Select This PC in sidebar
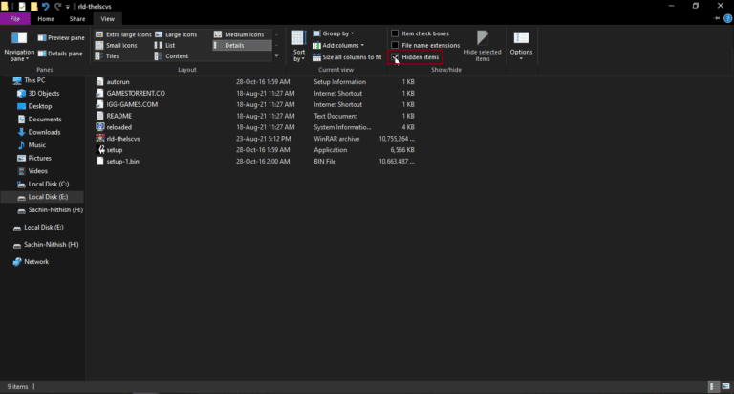This screenshot has width=734, height=394. (30, 80)
